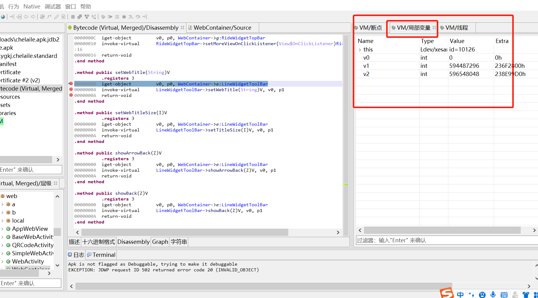Select WebActivity in hierarchy tree
Image resolution: width=538 pixels, height=298 pixels.
point(28,262)
